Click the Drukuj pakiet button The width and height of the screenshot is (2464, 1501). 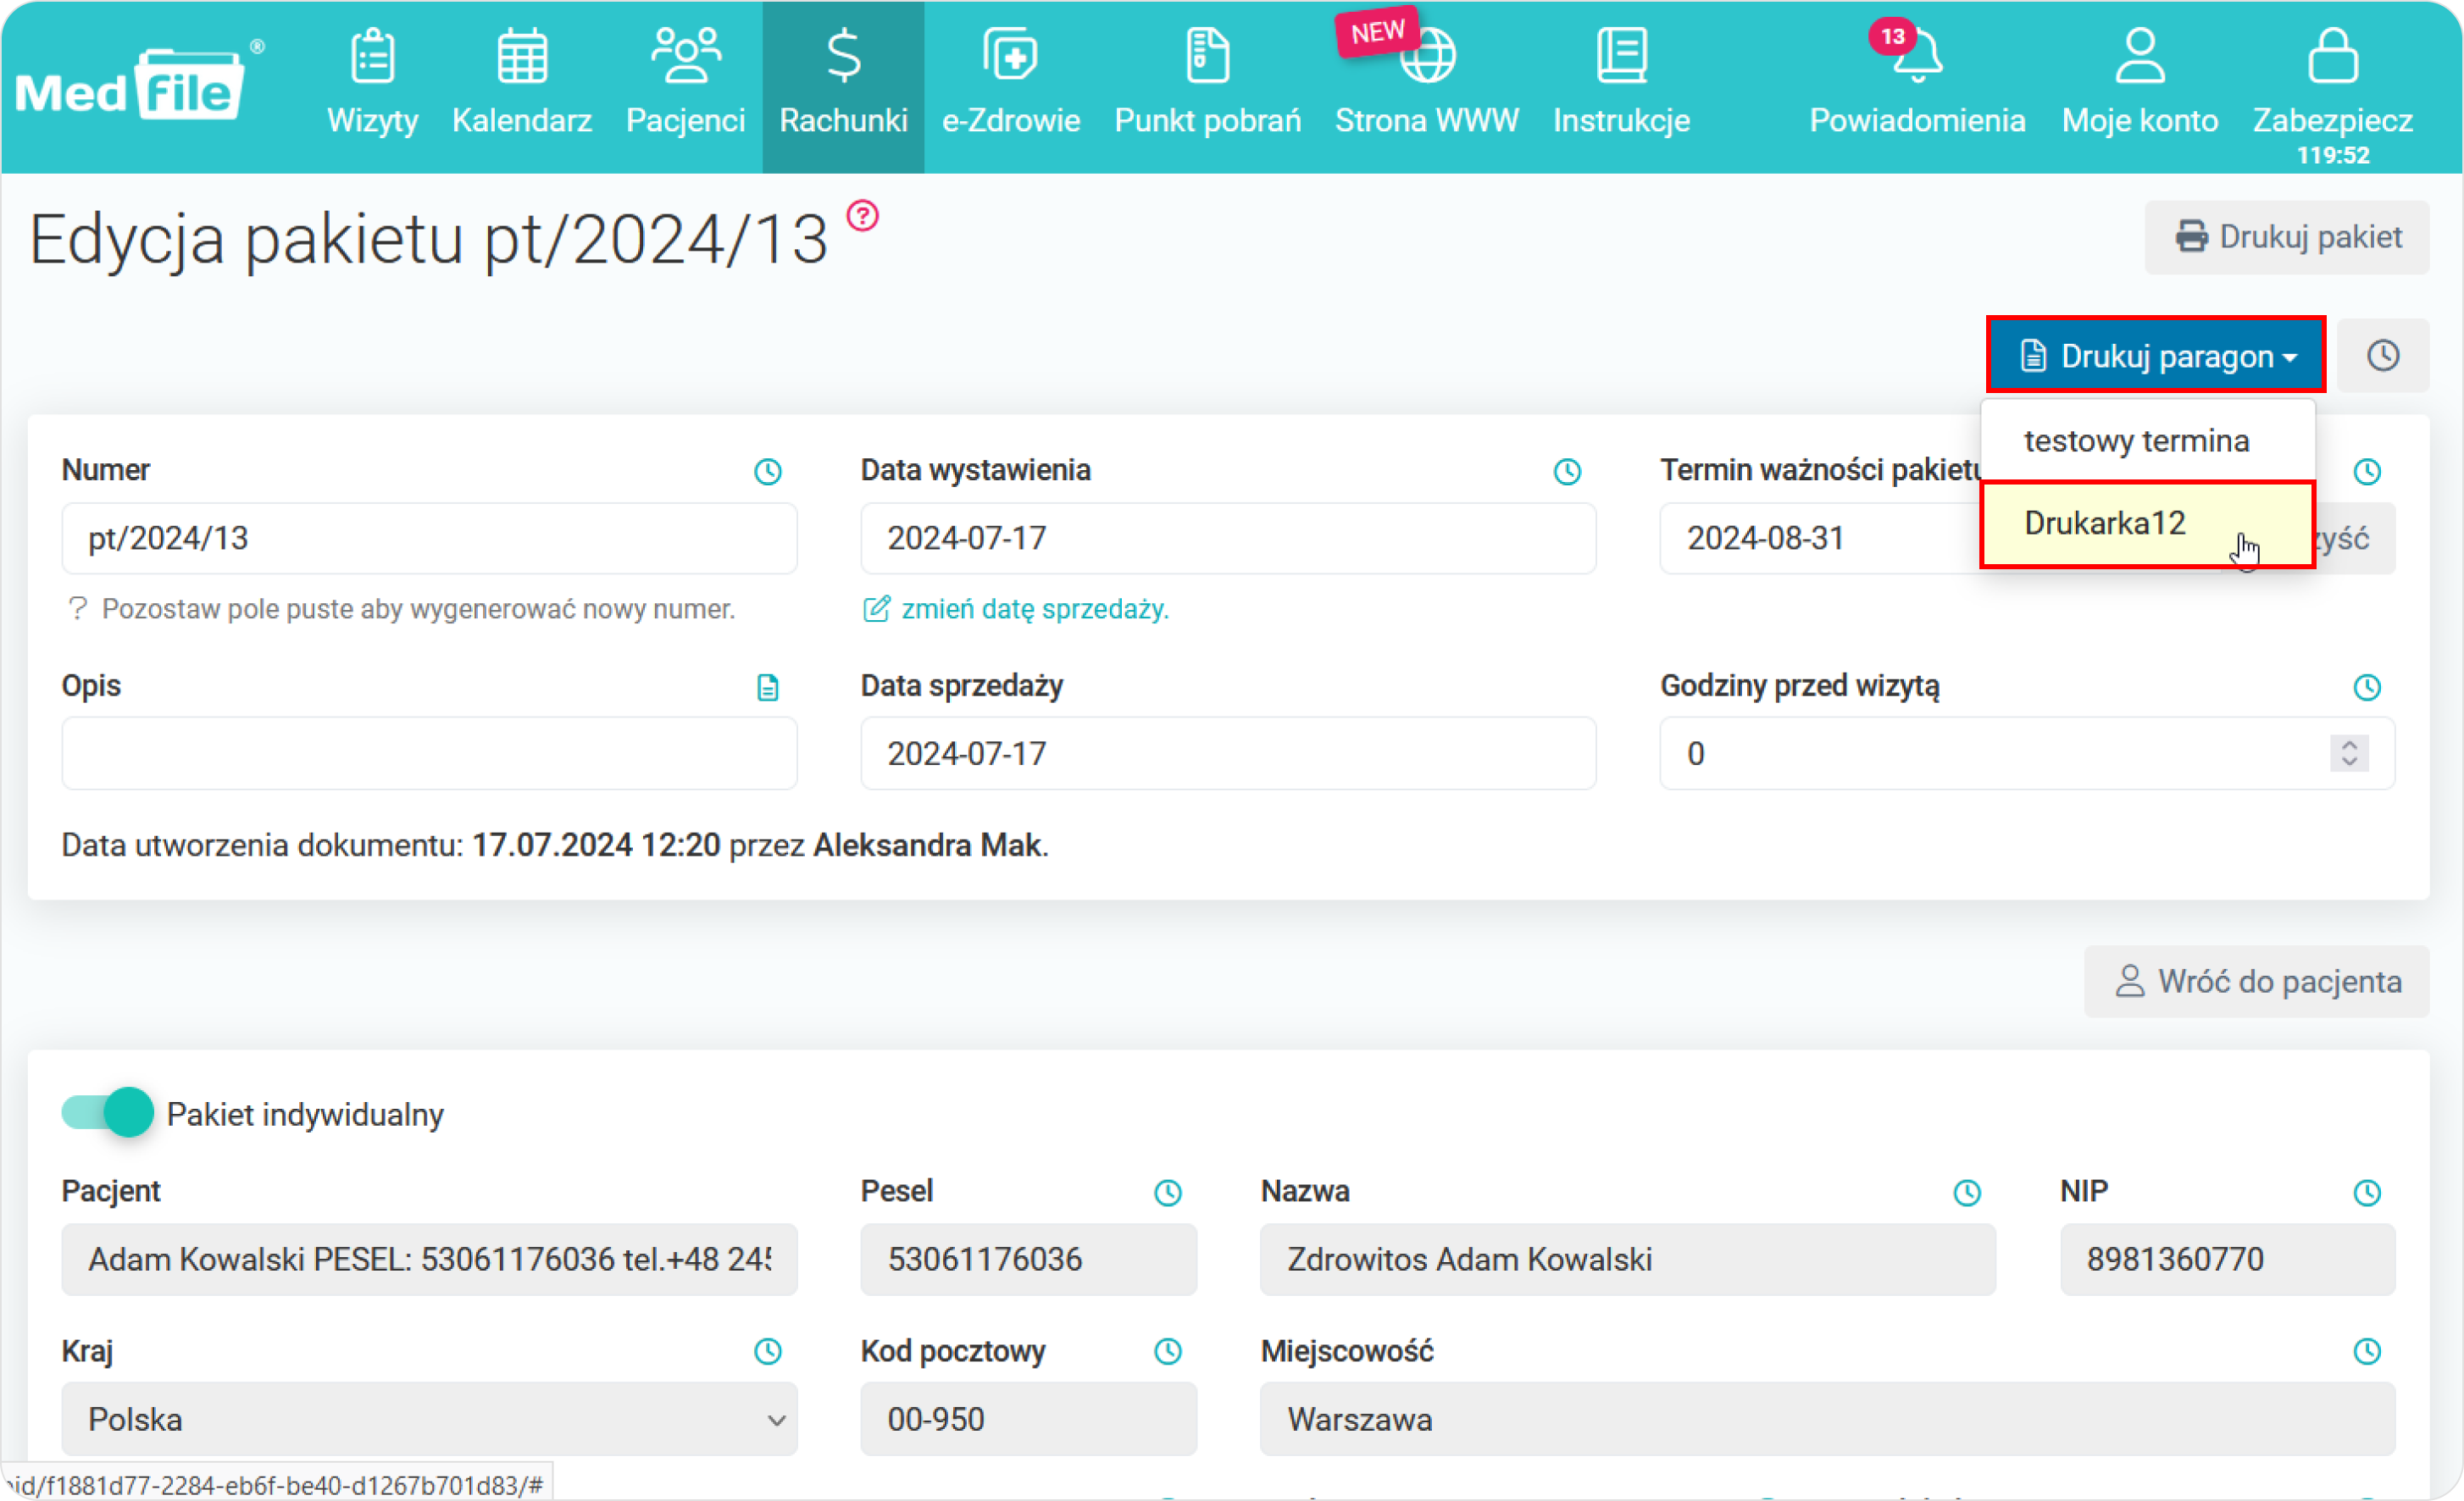click(x=2286, y=237)
